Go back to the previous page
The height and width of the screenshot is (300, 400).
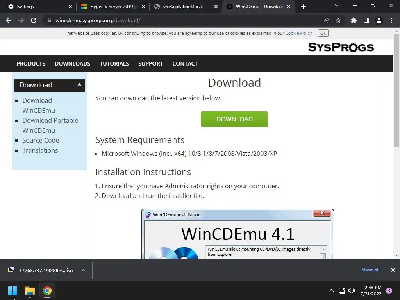pos(9,20)
